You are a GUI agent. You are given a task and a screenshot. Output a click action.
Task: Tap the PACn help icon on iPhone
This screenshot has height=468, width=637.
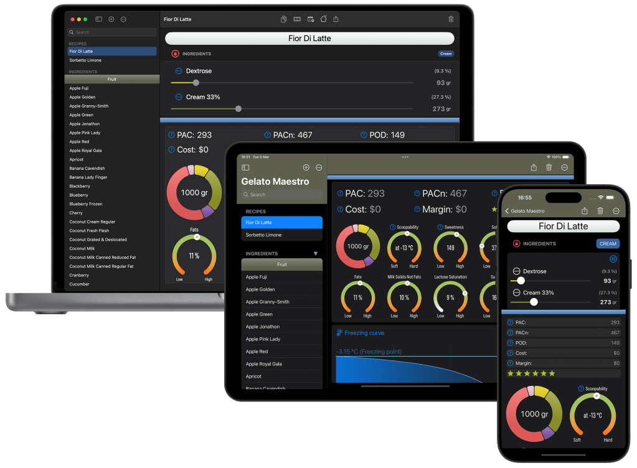tap(511, 333)
